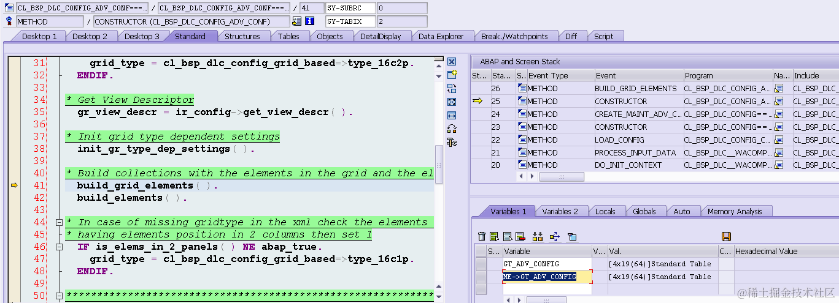The height and width of the screenshot is (303, 839).
Task: Click the headset services icon beside editor
Action: [452, 129]
